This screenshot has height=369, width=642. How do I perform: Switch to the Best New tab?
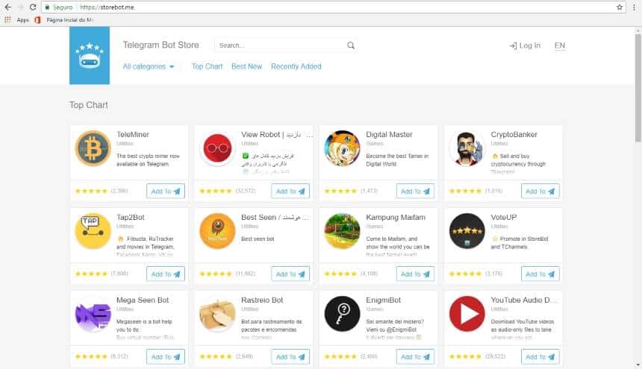click(246, 66)
